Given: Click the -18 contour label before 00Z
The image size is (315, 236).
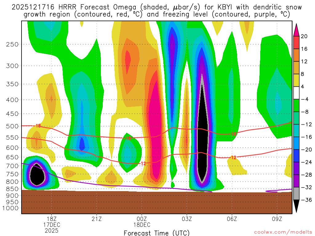Looking at the screenshot, I should (x=127, y=138).
